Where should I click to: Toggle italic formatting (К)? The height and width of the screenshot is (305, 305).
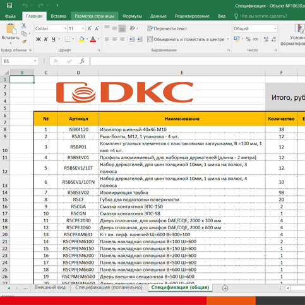45,39
